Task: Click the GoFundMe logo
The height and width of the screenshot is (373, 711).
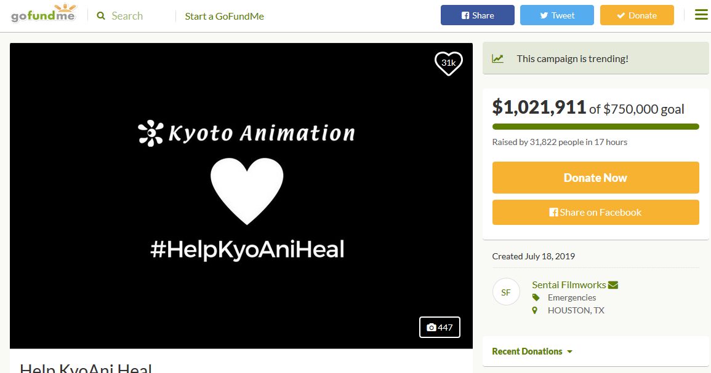Action: (x=43, y=14)
